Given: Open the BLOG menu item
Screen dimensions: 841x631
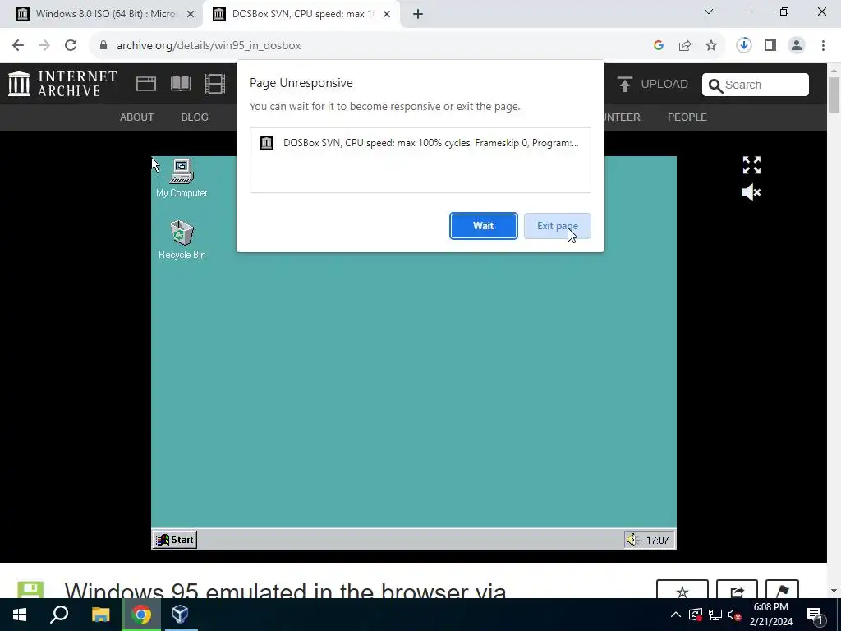Looking at the screenshot, I should pos(195,117).
